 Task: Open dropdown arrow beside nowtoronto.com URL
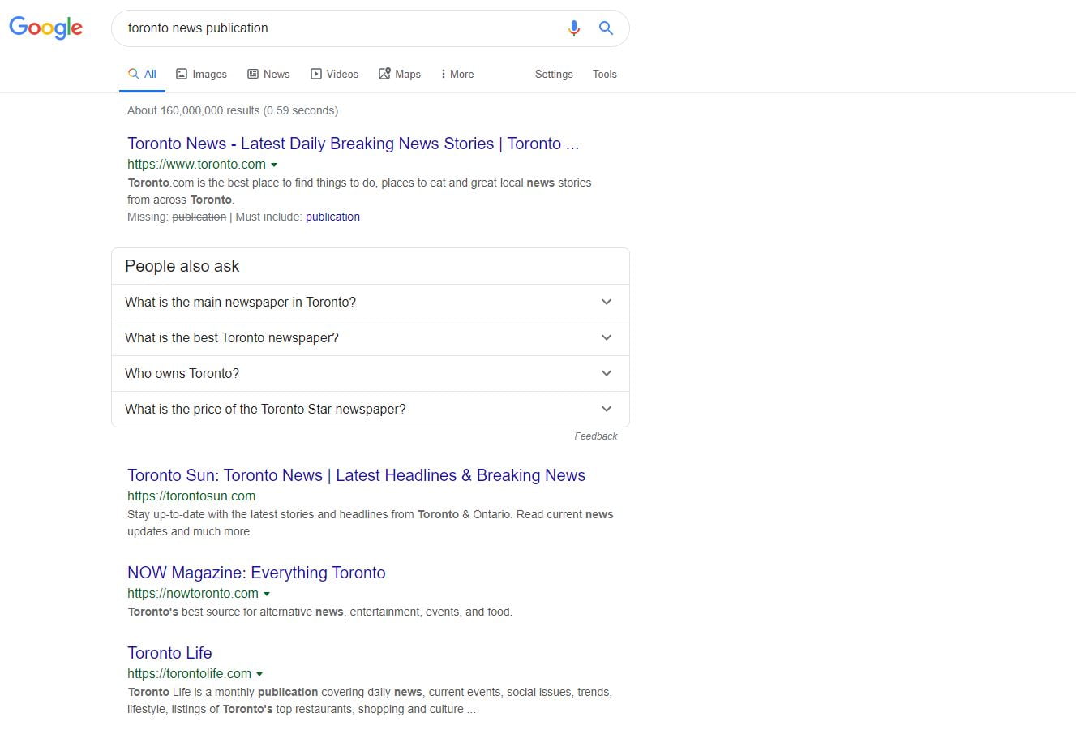click(x=267, y=594)
